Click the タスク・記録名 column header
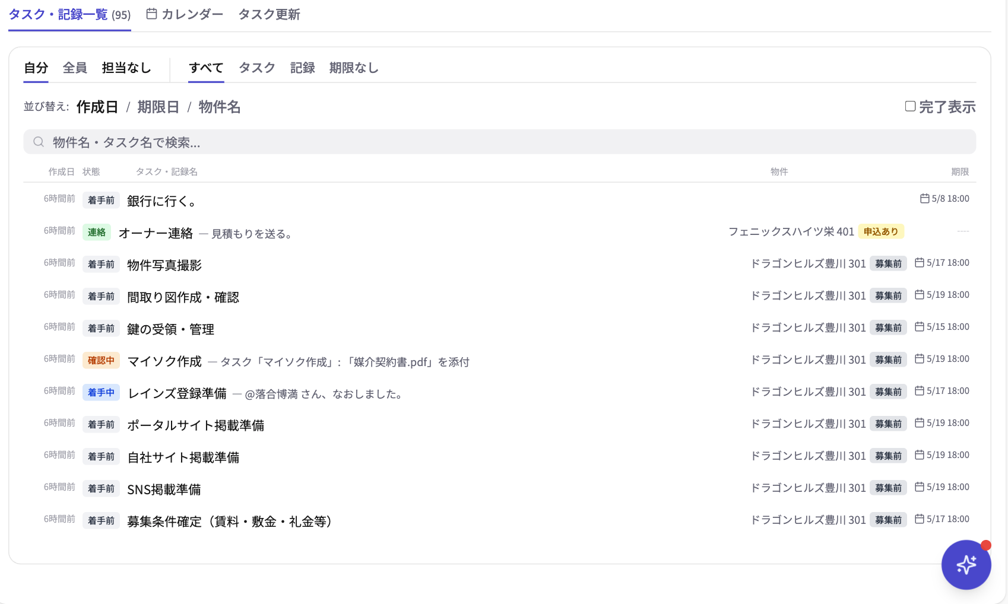This screenshot has width=1008, height=604. pos(167,171)
